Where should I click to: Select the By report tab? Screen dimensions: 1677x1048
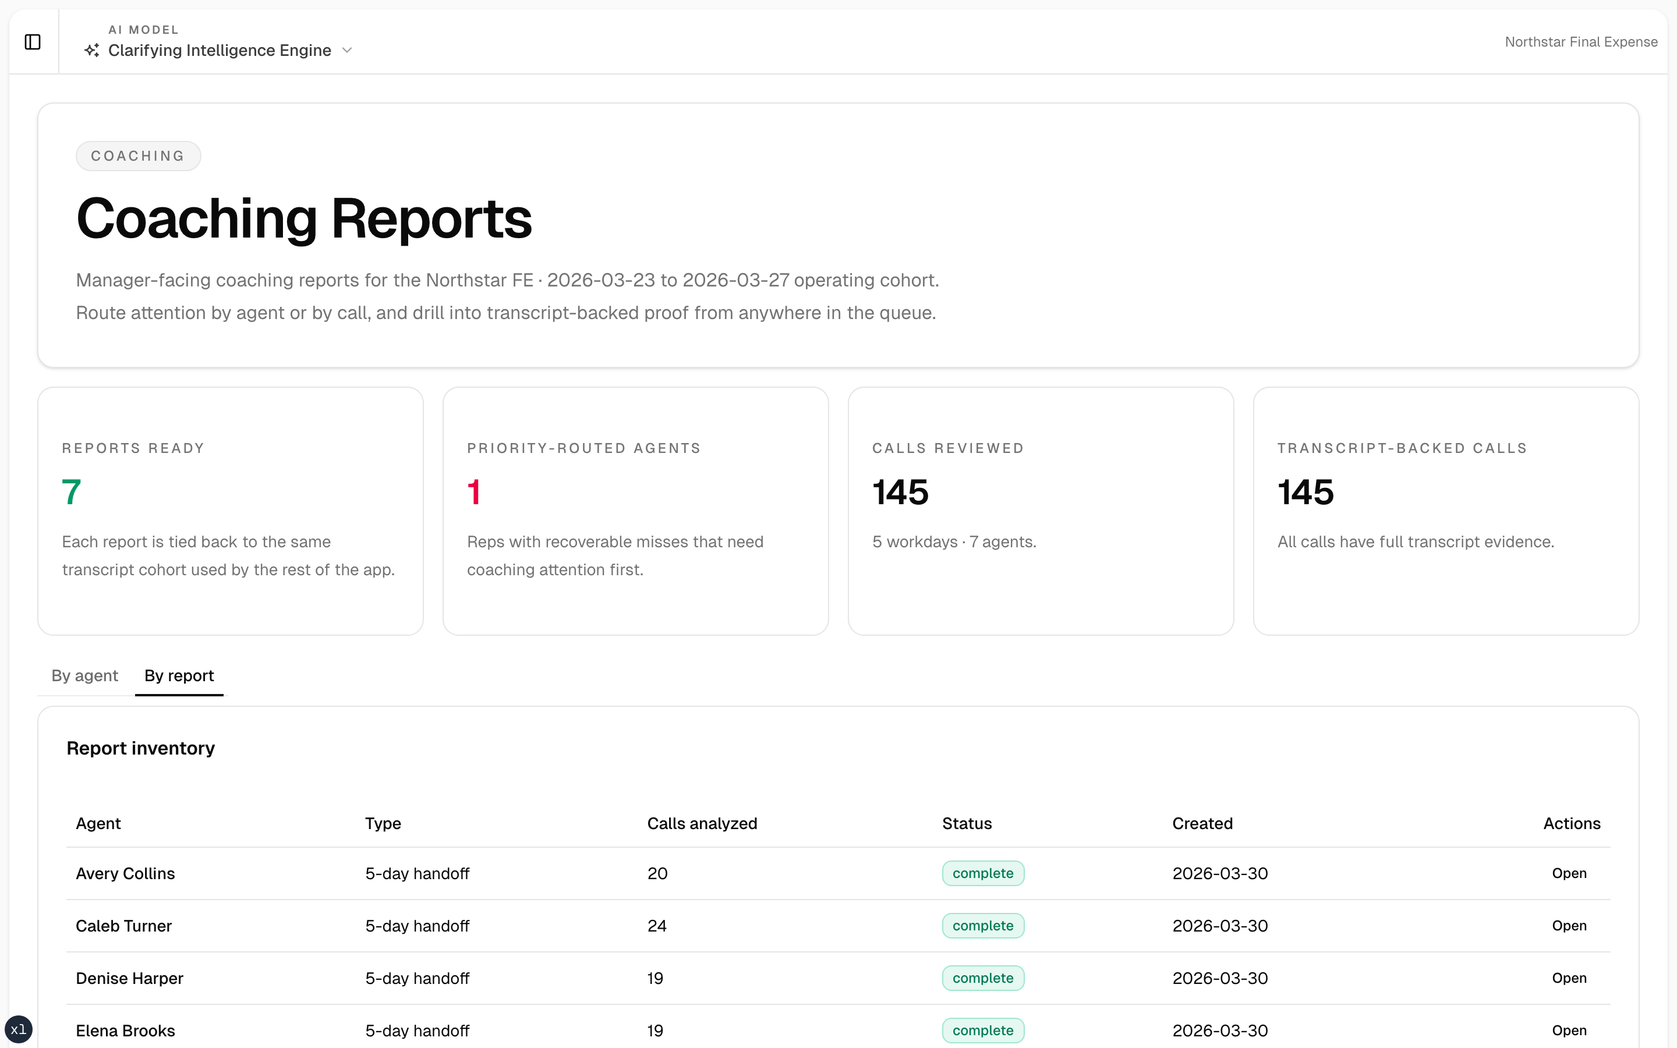(x=179, y=675)
